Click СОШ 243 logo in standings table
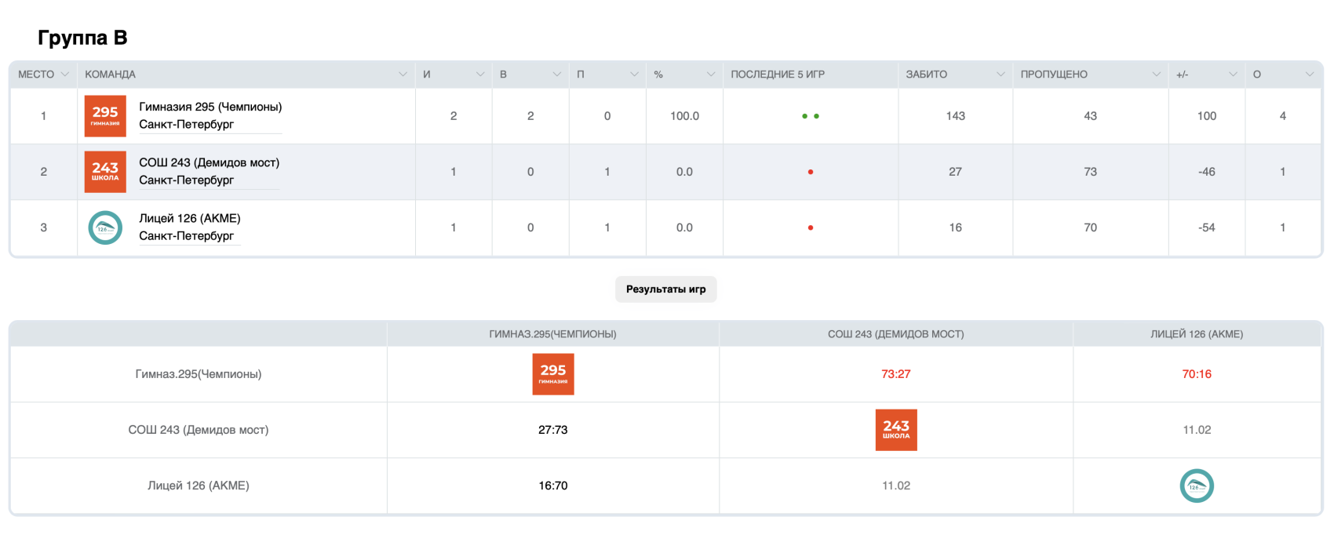1334x542 pixels. tap(105, 172)
